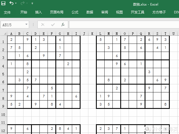Click the Redo arrow icon
Screen dimensions: 179x134
tap(22, 3)
